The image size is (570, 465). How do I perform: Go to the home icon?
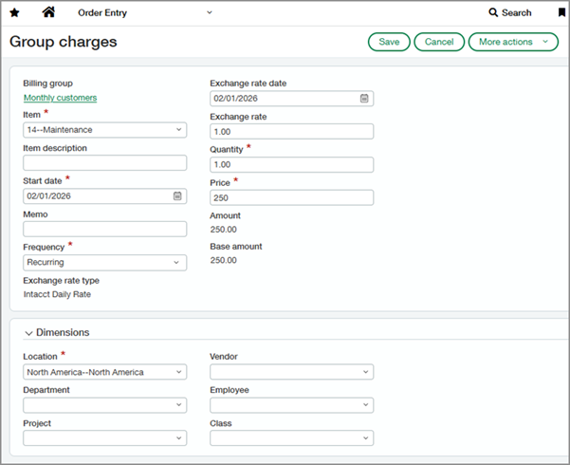pos(48,13)
